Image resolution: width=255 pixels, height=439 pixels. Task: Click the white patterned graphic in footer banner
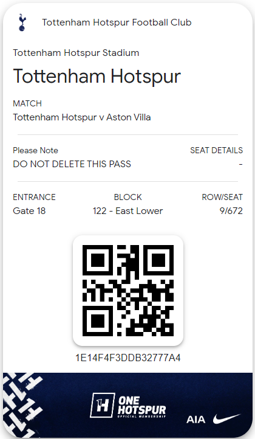[x=23, y=404]
